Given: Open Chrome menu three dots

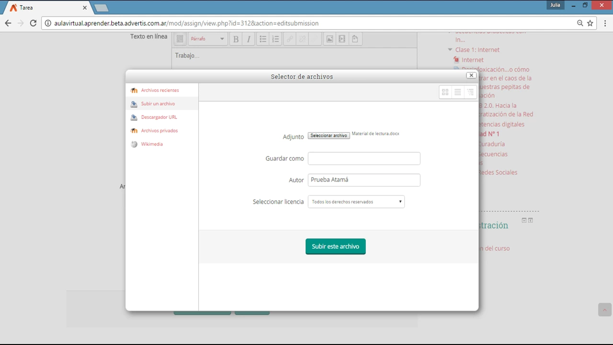Looking at the screenshot, I should [605, 23].
